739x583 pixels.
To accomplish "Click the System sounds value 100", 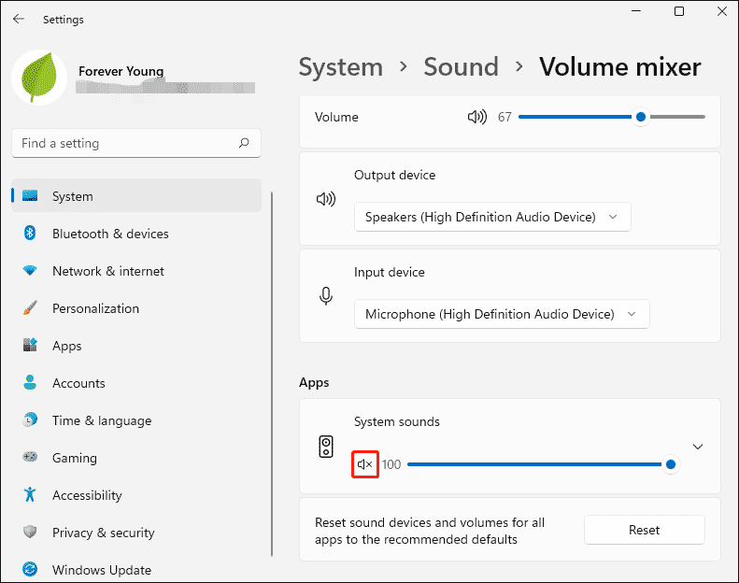I will pos(391,464).
